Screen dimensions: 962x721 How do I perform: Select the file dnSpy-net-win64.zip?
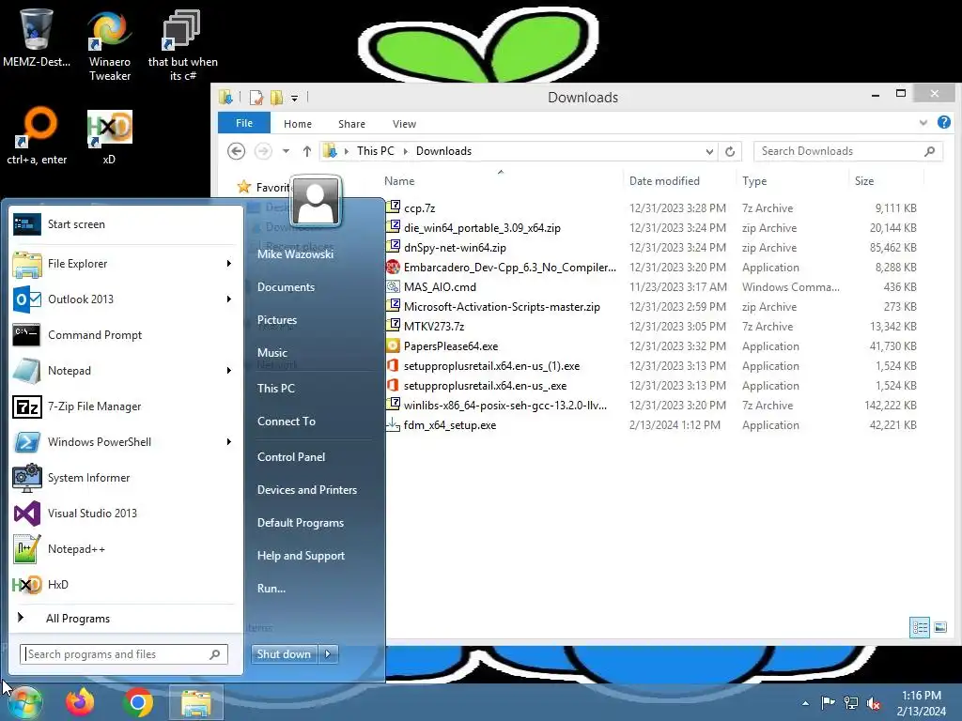tap(455, 248)
